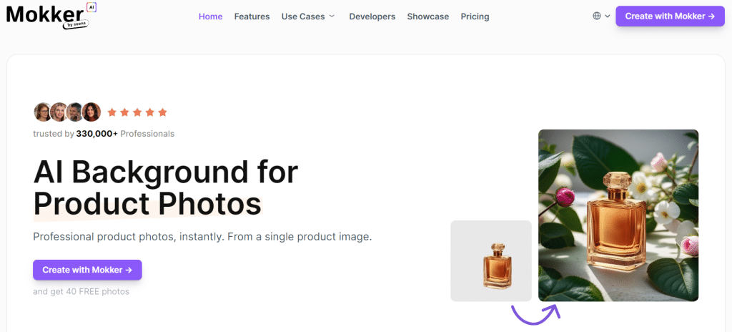
Task: Click the 'AI Background for Product Photos' heading
Action: [x=166, y=188]
